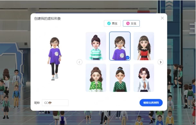196x125 pixels.
Task: Click the blue male symbol icon
Action: (109, 23)
